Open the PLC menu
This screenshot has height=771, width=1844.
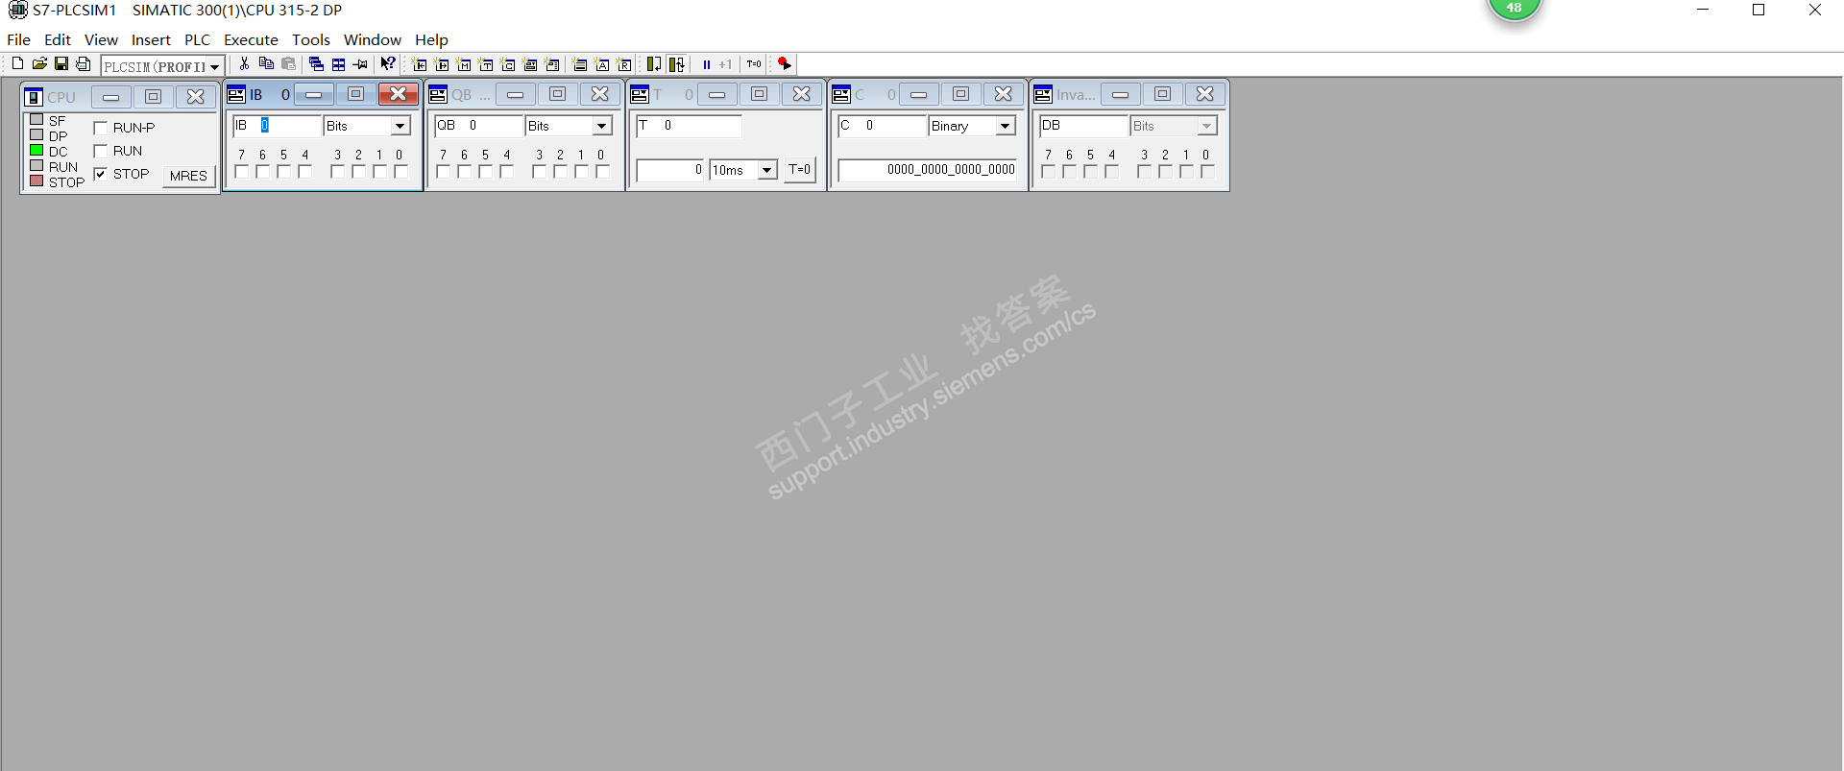197,39
